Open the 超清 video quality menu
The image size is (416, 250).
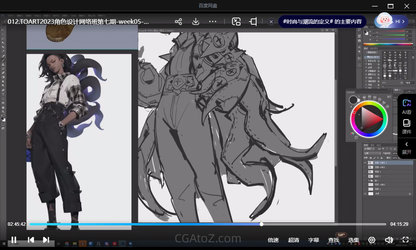(x=294, y=240)
